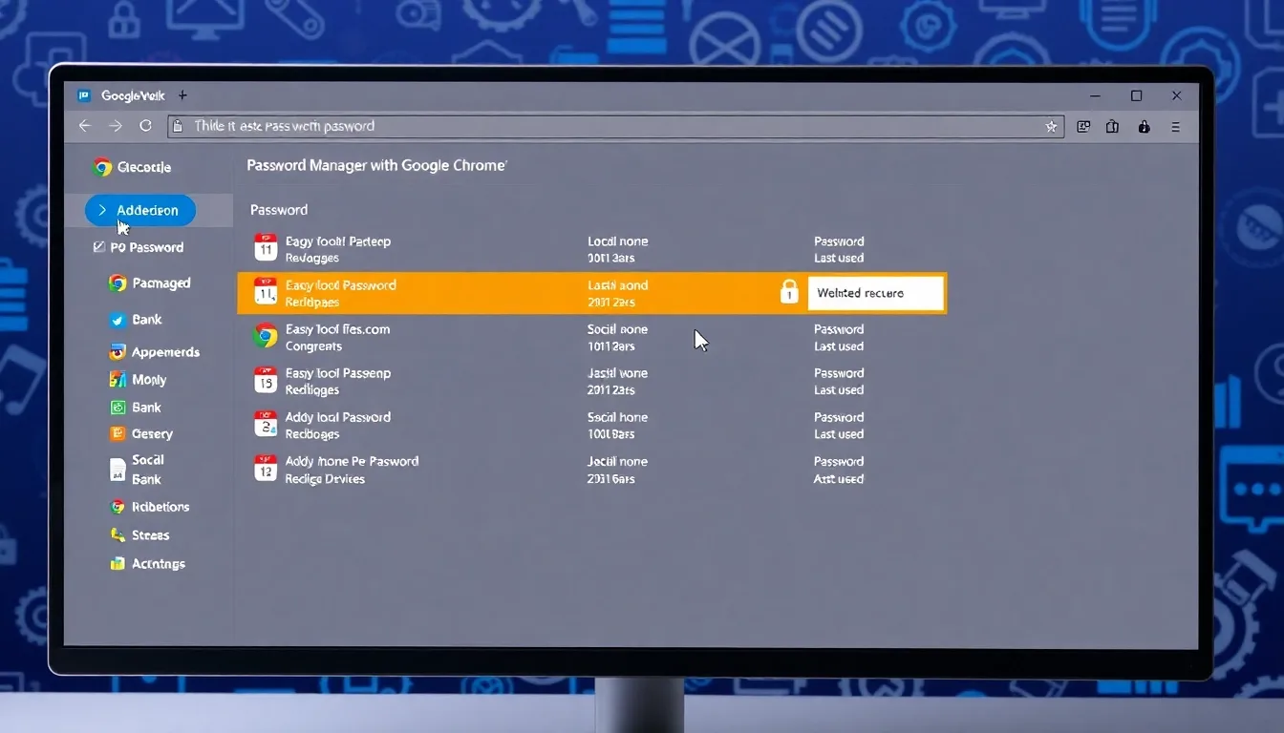Click 'Local none' in the Easy fooltl Padeop row
Viewport: 1284px width, 733px height.
pyautogui.click(x=617, y=241)
